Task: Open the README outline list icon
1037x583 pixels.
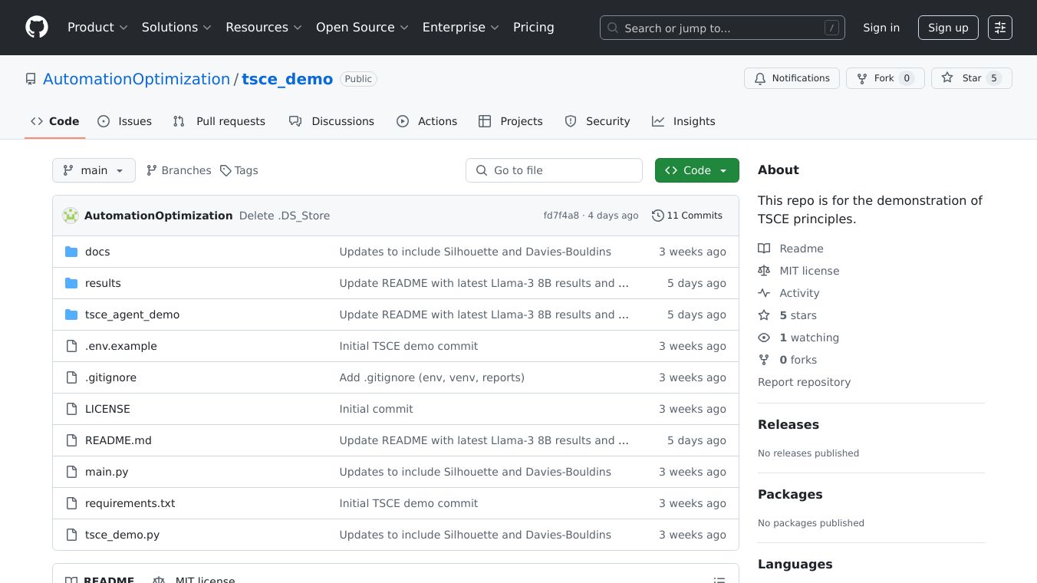Action: pyautogui.click(x=719, y=580)
